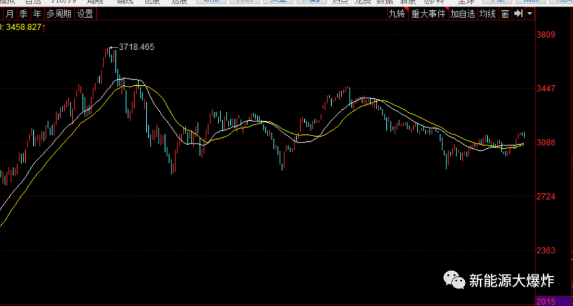Open the 设置 settings option
This screenshot has width=573, height=306.
(85, 14)
